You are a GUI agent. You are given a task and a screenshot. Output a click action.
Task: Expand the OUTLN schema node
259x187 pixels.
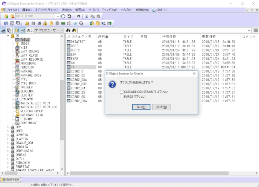[8, 159]
